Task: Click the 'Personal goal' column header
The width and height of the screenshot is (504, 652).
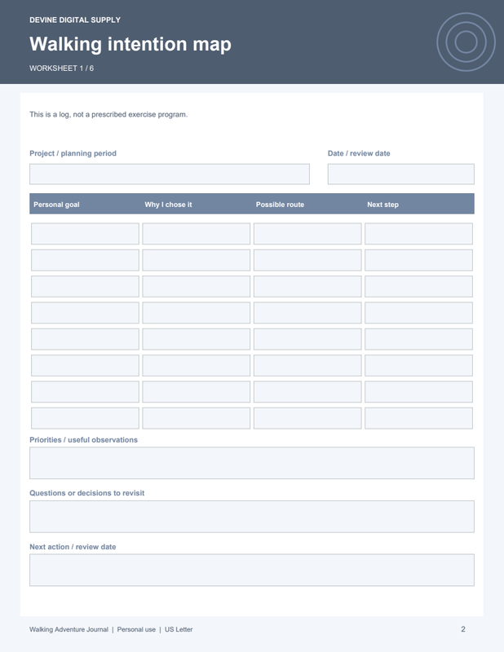Action: click(56, 205)
